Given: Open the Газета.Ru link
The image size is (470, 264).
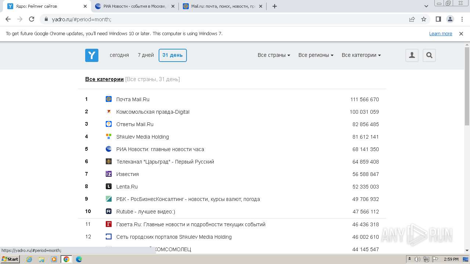Looking at the screenshot, I should (191, 224).
